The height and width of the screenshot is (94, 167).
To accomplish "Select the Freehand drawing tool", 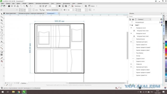I will 2,27.
